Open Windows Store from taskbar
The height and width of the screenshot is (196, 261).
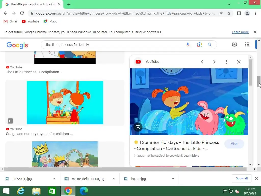pyautogui.click(x=52, y=191)
